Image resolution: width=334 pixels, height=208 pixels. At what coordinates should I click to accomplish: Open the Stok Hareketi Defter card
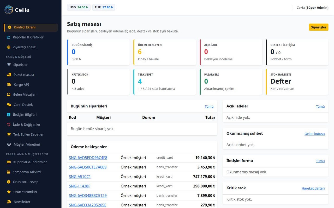(297, 82)
